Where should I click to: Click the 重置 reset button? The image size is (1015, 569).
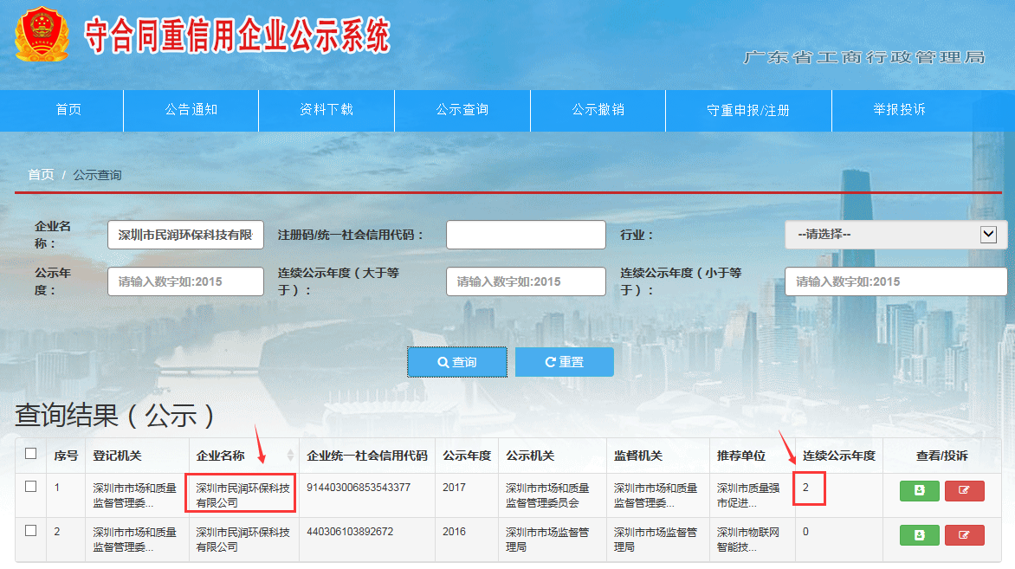pyautogui.click(x=564, y=362)
